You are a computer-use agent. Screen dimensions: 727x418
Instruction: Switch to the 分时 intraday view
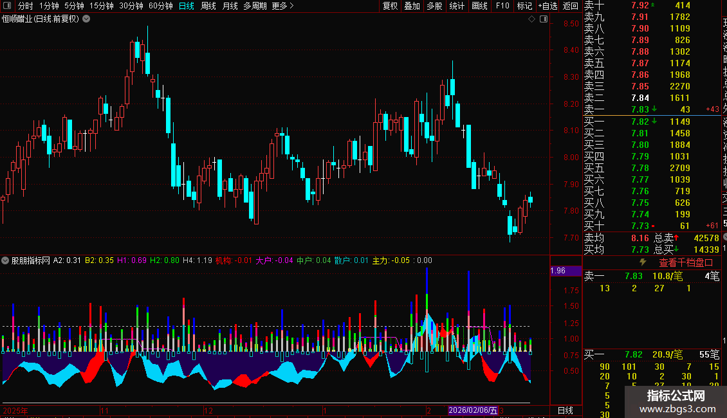[25, 6]
